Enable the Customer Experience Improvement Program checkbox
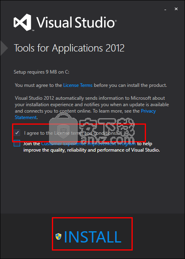The width and height of the screenshot is (185, 259). click(17, 143)
